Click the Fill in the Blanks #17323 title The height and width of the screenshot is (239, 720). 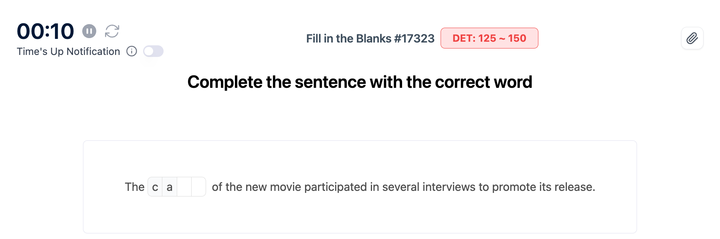(370, 38)
